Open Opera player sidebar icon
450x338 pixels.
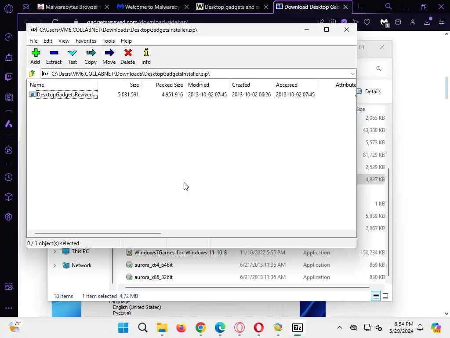(9, 151)
